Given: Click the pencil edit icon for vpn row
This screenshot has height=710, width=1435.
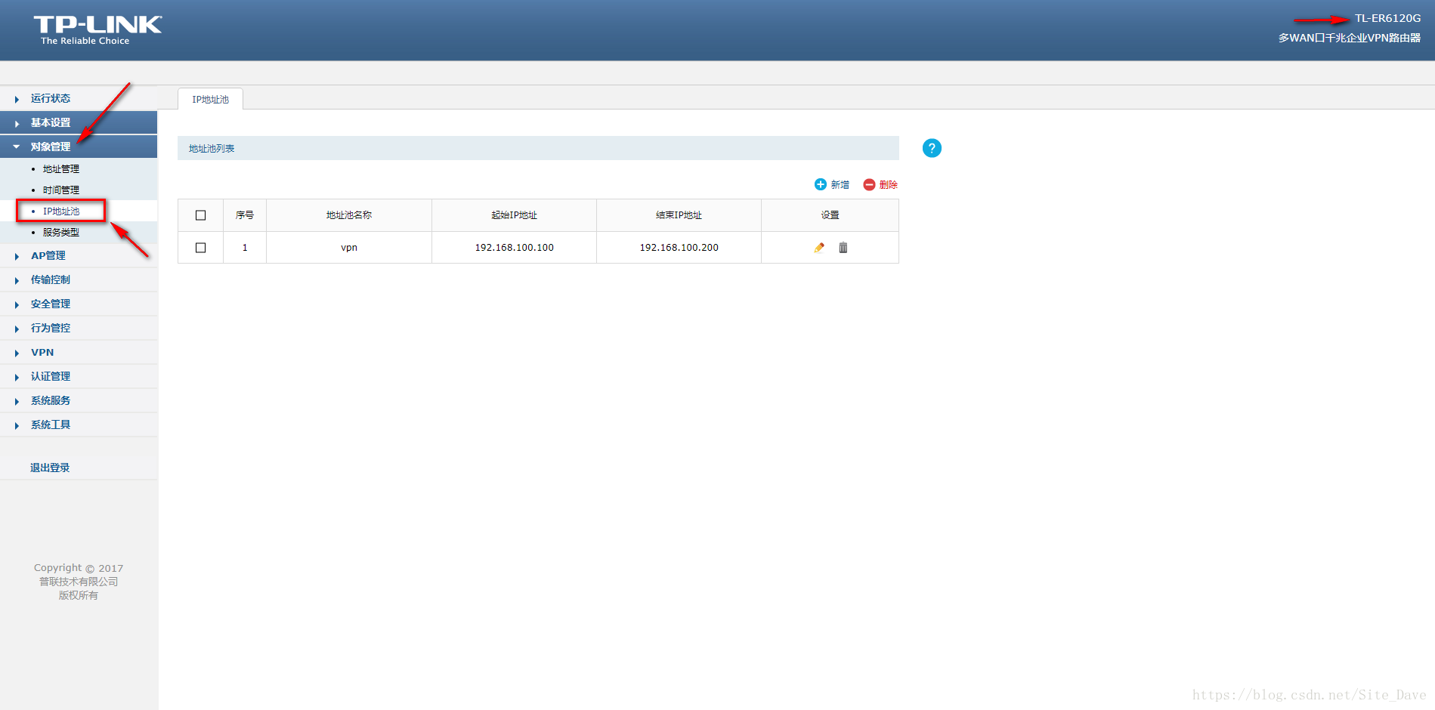Looking at the screenshot, I should [819, 248].
